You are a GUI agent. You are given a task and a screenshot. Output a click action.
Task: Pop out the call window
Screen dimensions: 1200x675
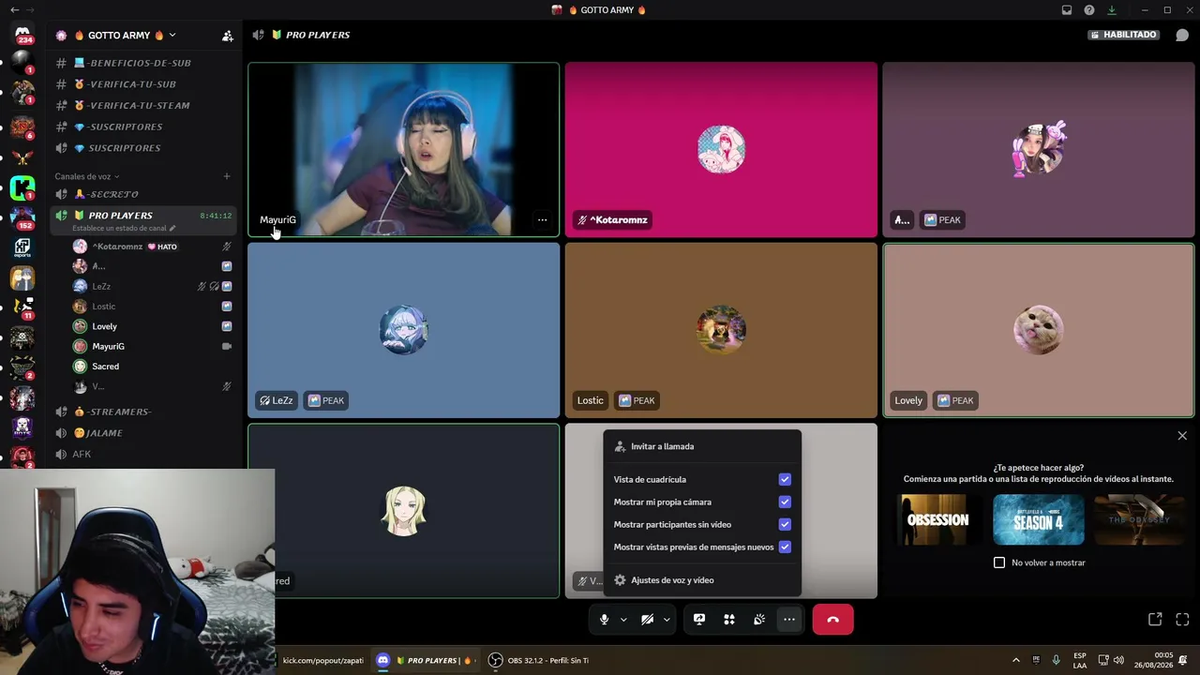pos(1155,620)
